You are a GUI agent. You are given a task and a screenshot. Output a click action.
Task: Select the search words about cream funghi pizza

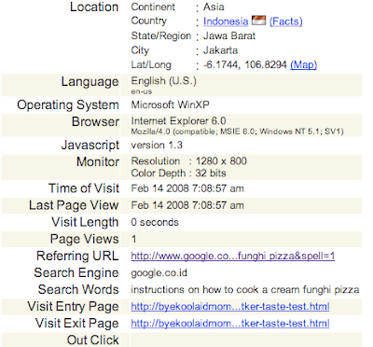click(245, 290)
